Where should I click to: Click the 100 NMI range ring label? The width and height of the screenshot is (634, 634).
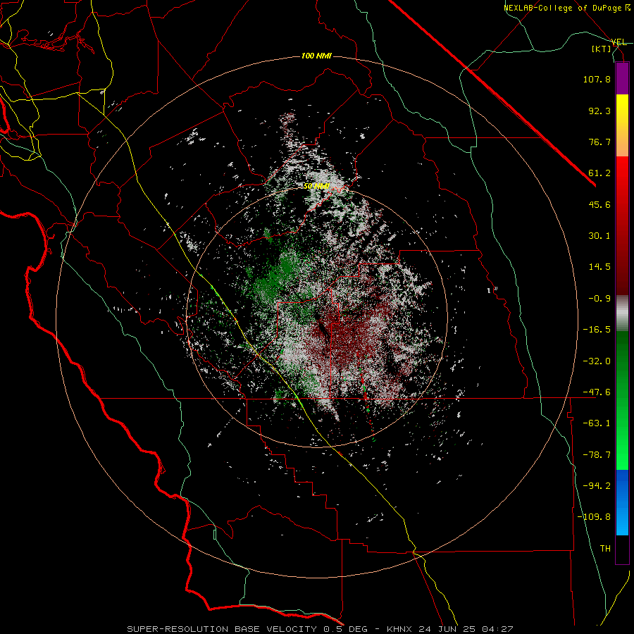pos(316,56)
